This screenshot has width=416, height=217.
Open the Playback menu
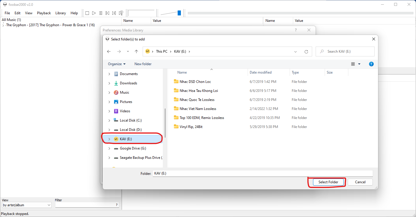(44, 13)
